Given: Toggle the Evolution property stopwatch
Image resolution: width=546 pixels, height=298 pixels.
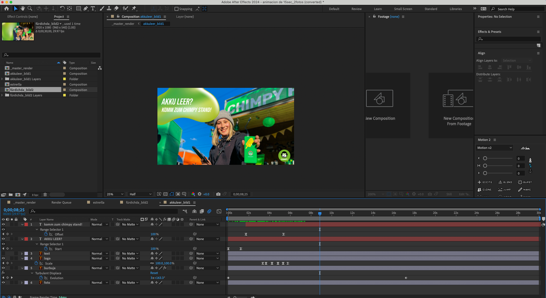Looking at the screenshot, I should 41,278.
